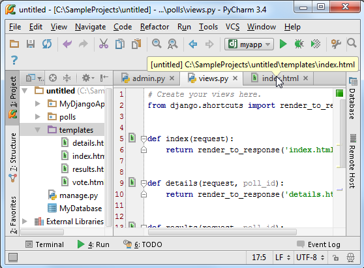Open the VCS menu

tap(232, 27)
